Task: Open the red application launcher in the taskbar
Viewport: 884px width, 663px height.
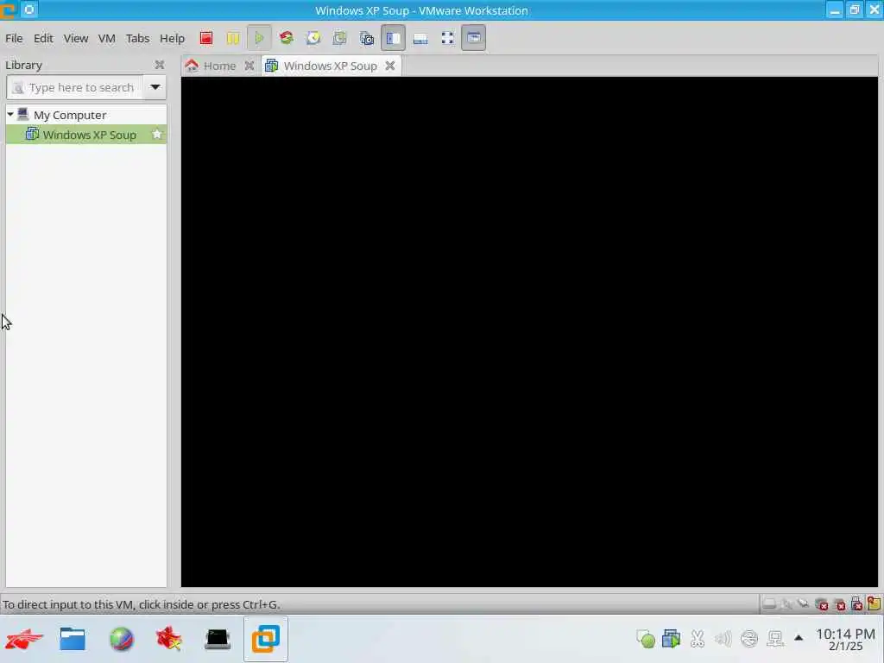Action: point(24,640)
